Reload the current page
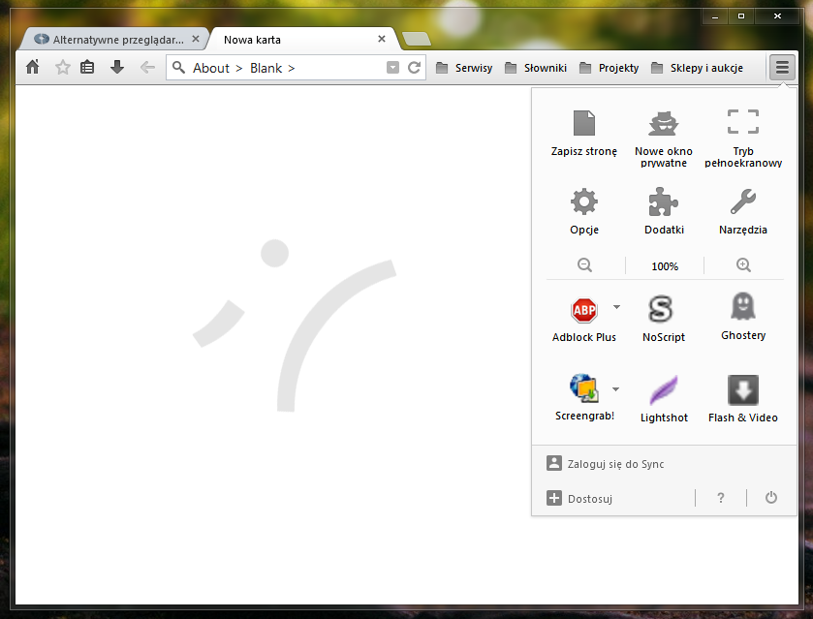Screen dimensions: 813x619 [x=414, y=68]
